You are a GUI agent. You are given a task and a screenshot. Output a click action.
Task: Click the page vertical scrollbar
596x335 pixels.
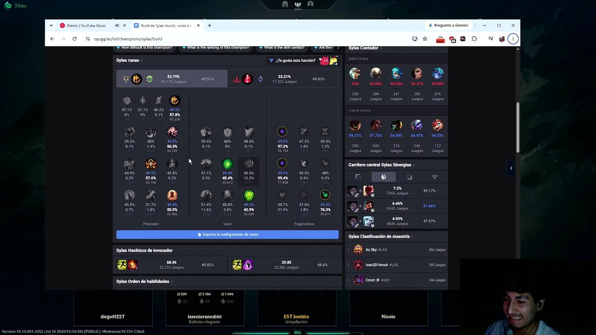[x=518, y=127]
